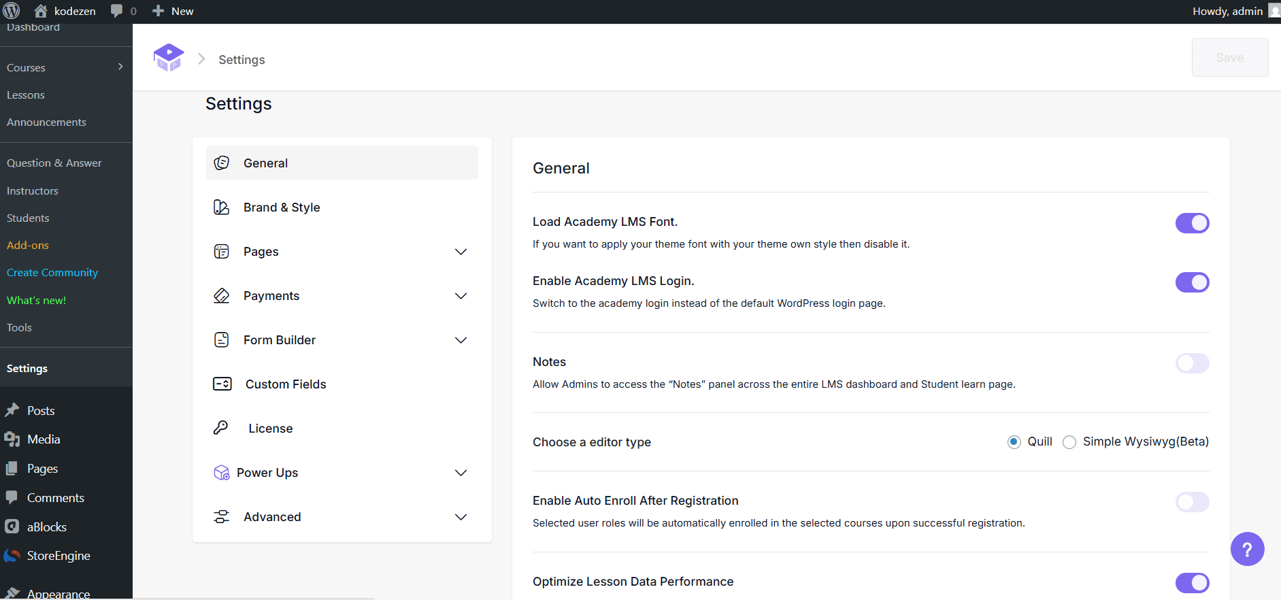
Task: Click the Power Ups box icon
Action: click(222, 473)
